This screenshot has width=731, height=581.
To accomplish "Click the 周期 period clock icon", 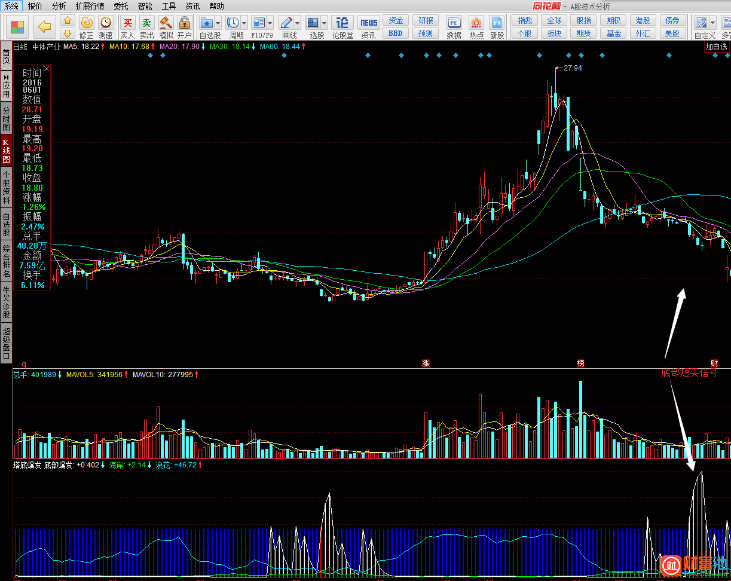I will click(233, 23).
